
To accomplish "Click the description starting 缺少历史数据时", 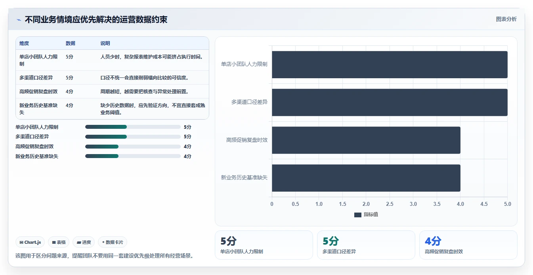I will [x=153, y=109].
